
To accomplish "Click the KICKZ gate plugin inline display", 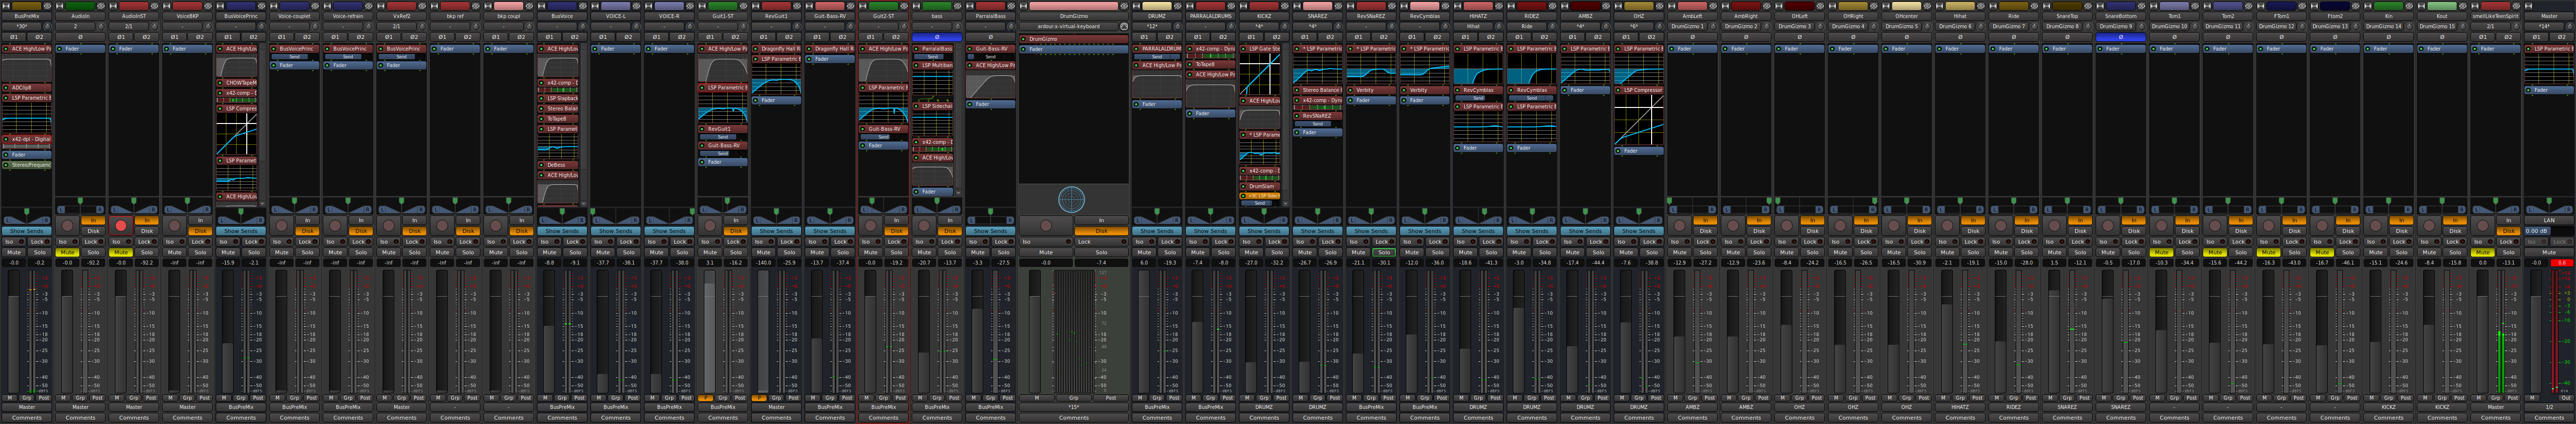I will [x=1259, y=74].
